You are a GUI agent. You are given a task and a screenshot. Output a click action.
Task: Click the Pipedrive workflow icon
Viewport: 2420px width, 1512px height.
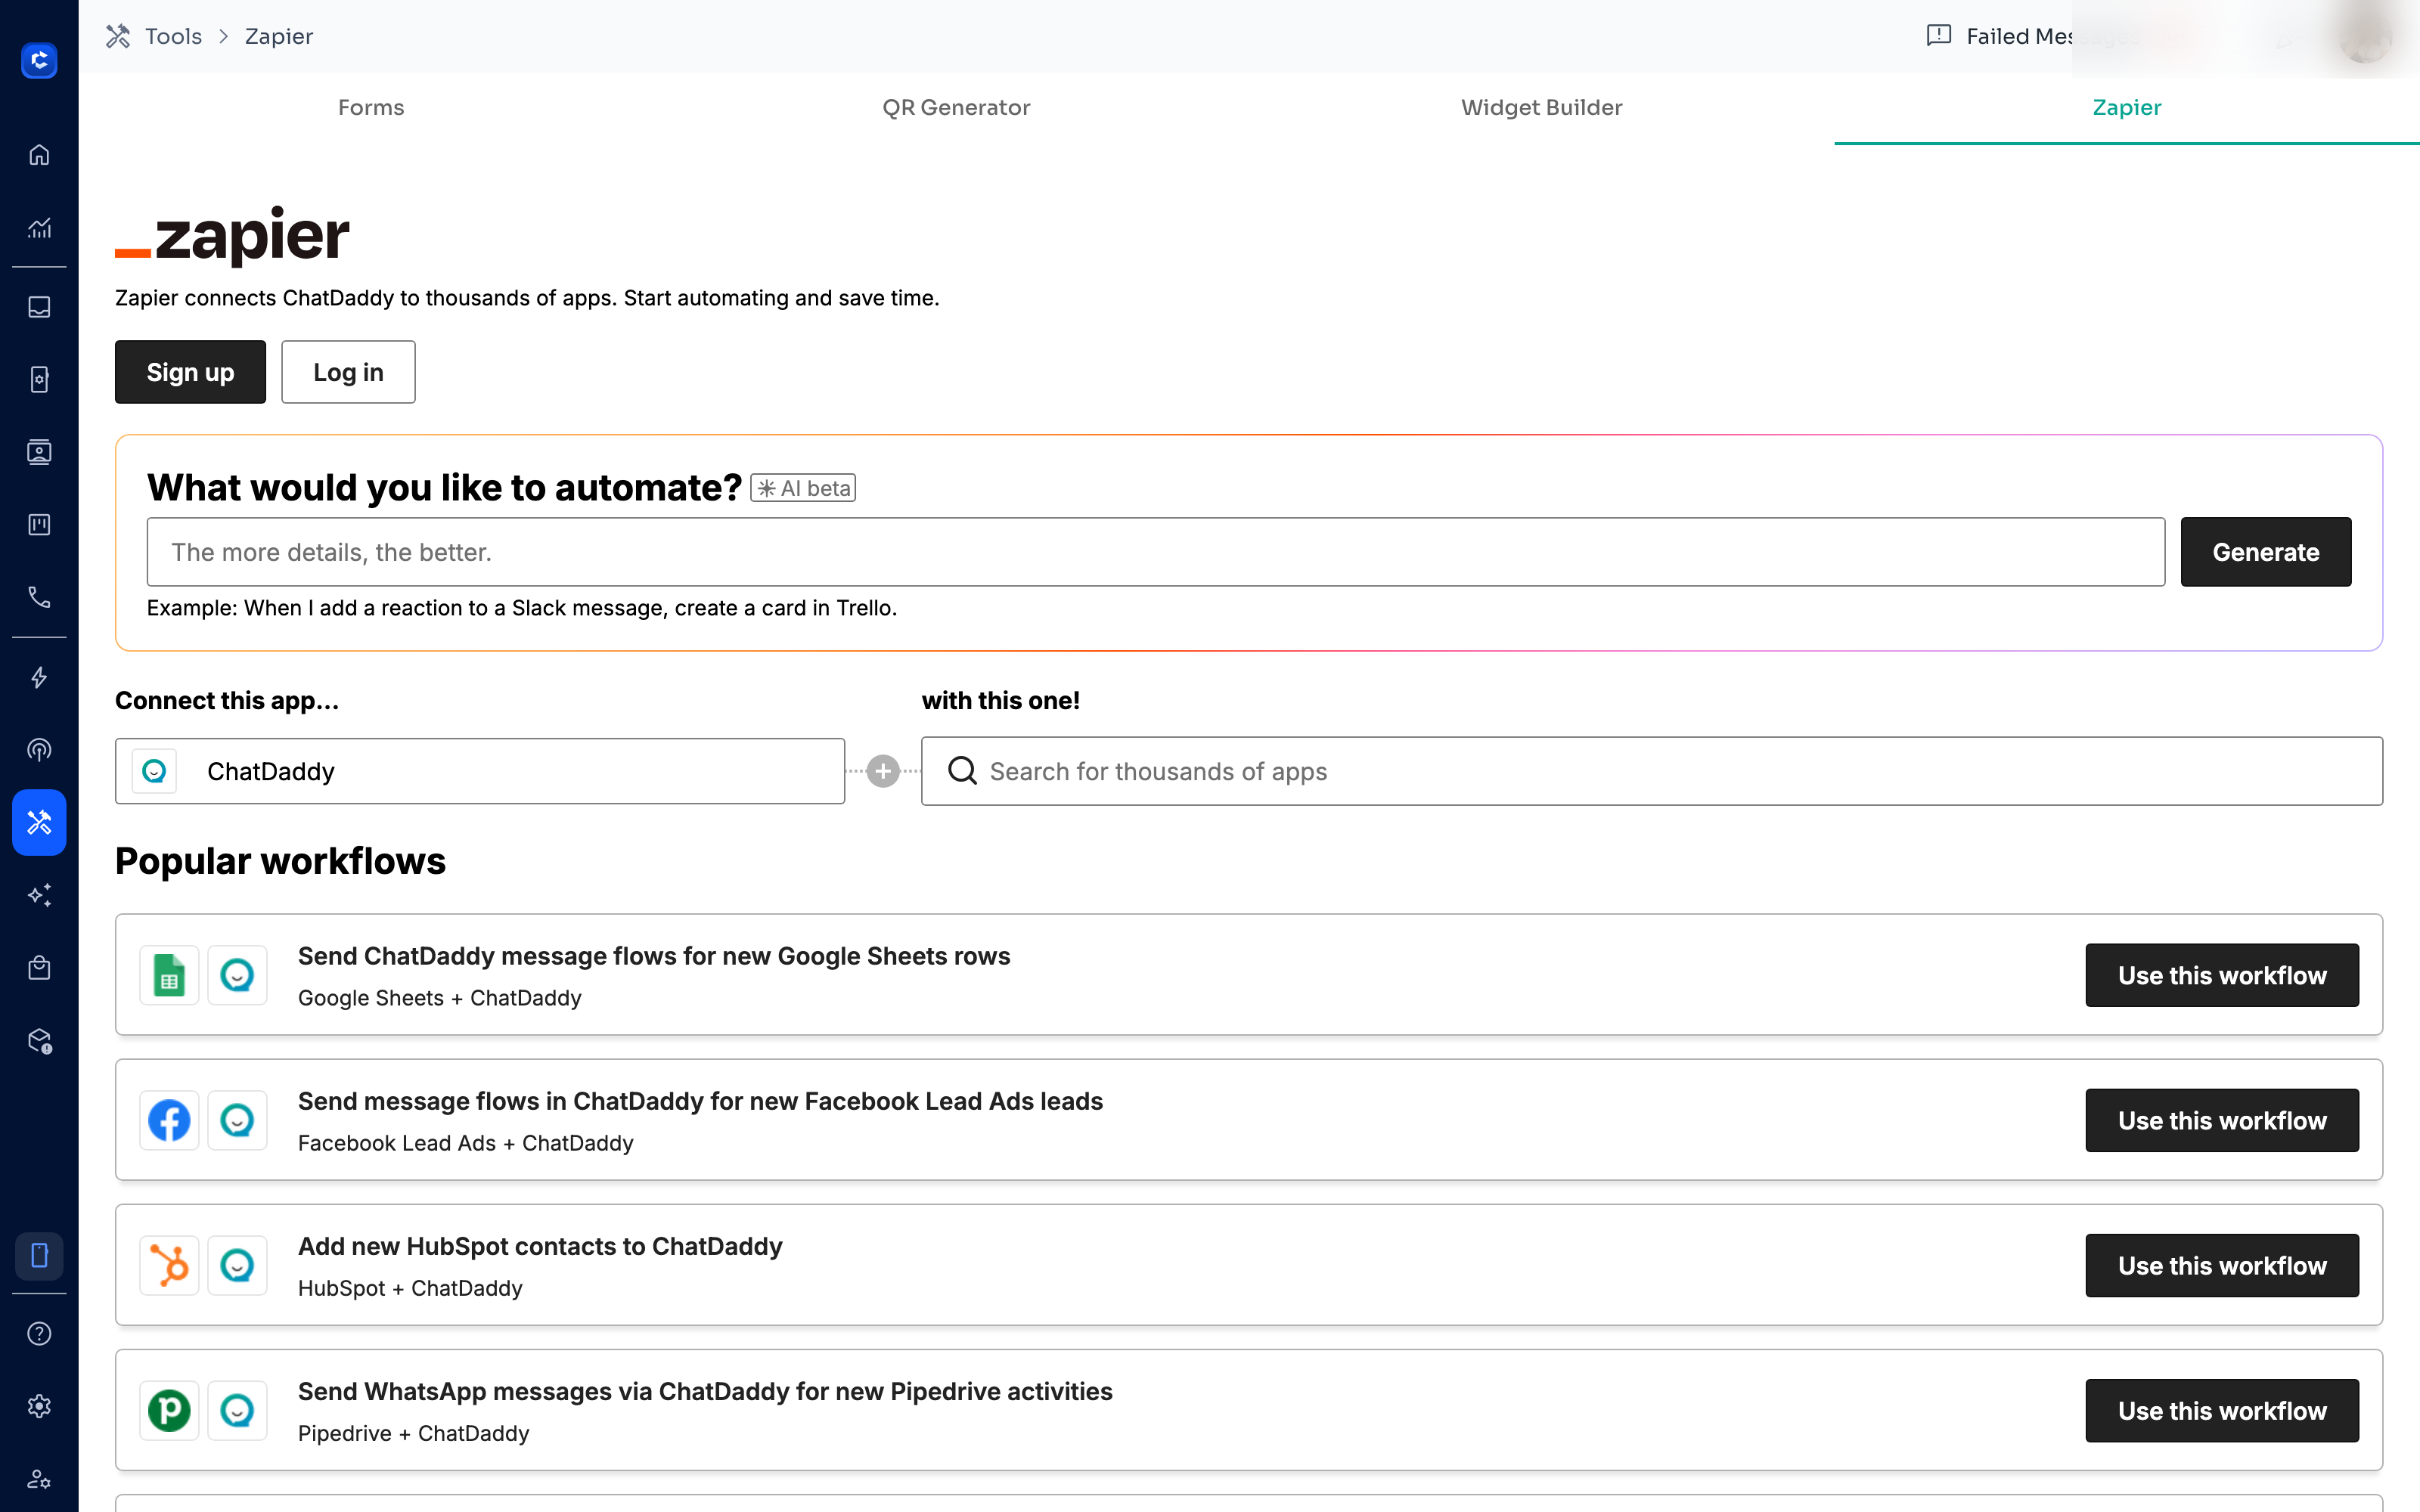169,1410
